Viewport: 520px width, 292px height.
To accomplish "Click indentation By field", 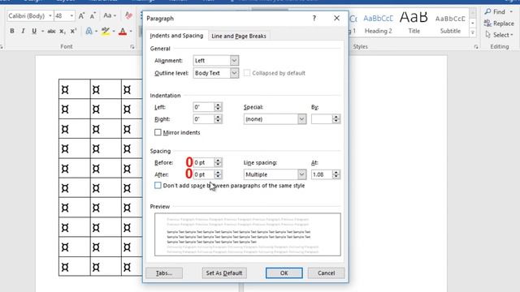I will 322,119.
